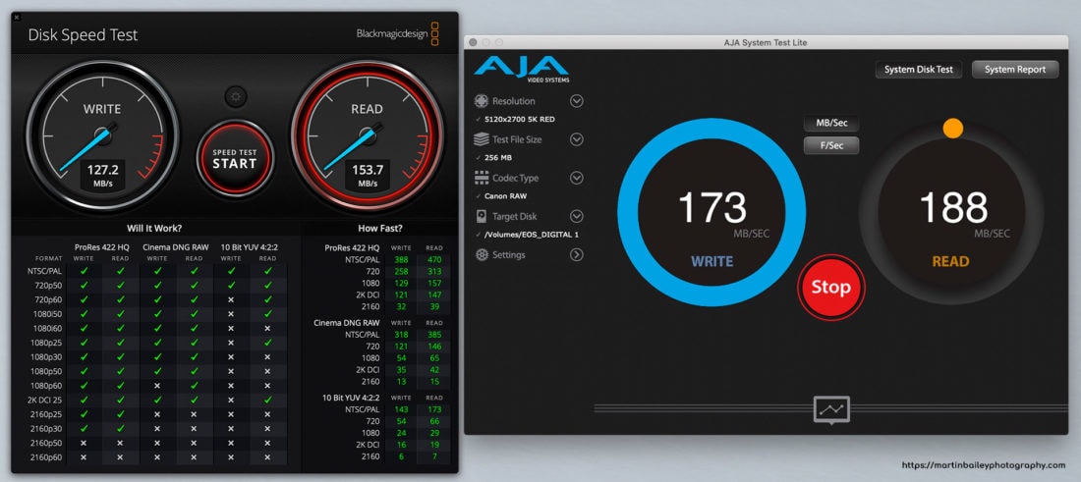Click the AJA Settings gear icon
1081x482 pixels.
click(x=482, y=255)
